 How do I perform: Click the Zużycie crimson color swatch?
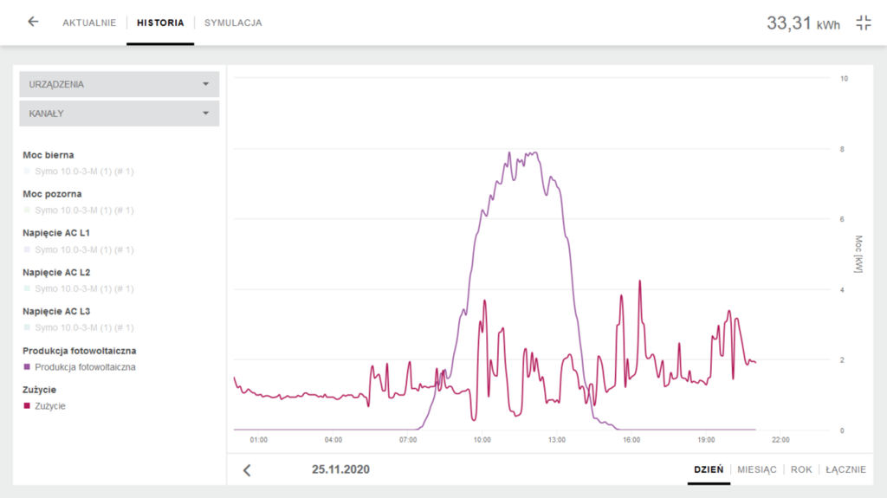[x=28, y=406]
